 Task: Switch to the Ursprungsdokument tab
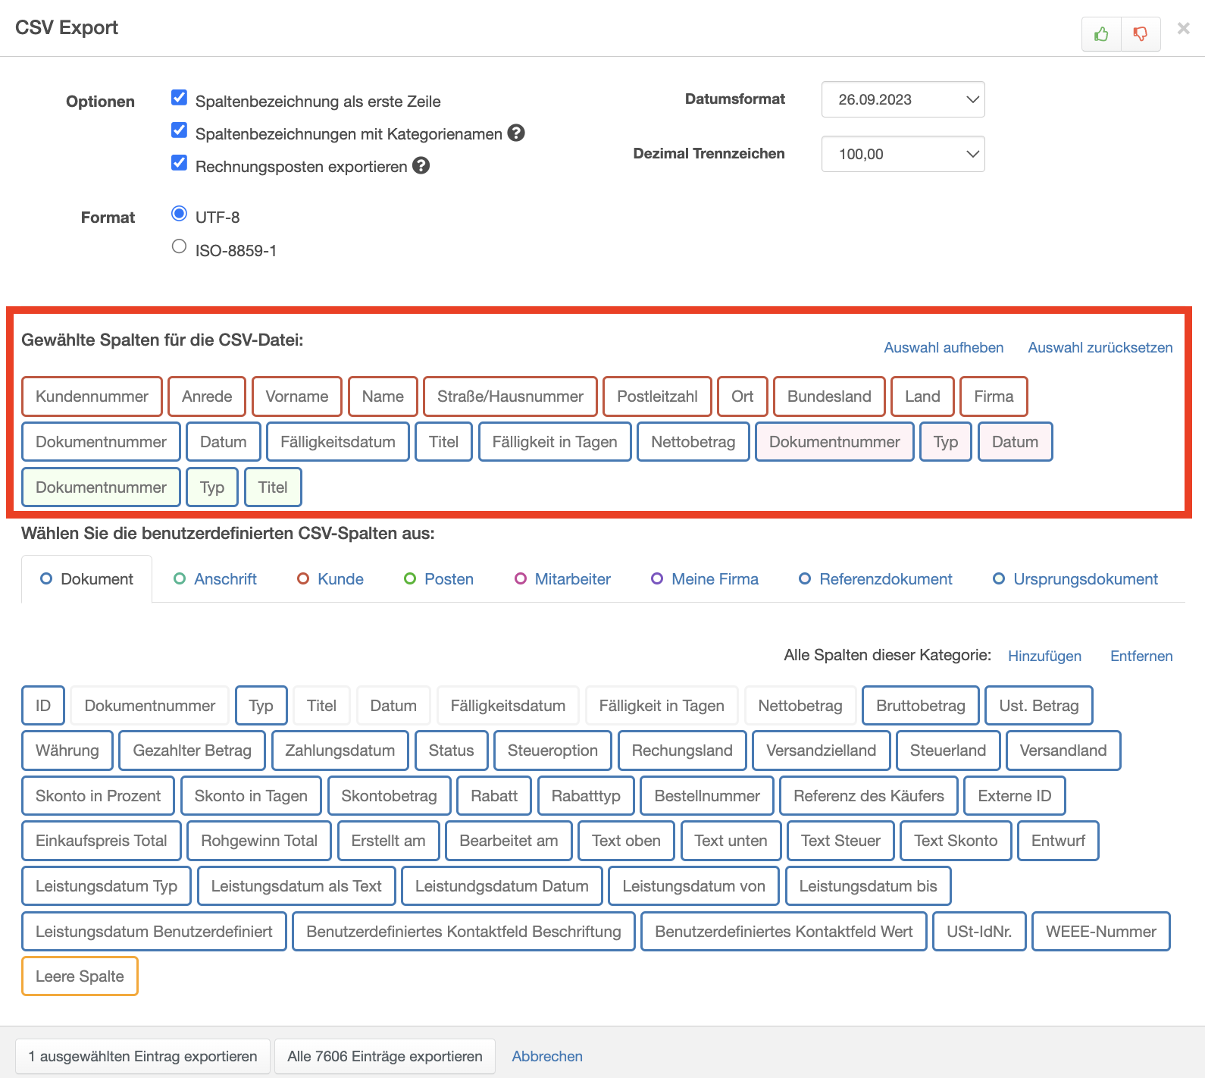[1075, 579]
